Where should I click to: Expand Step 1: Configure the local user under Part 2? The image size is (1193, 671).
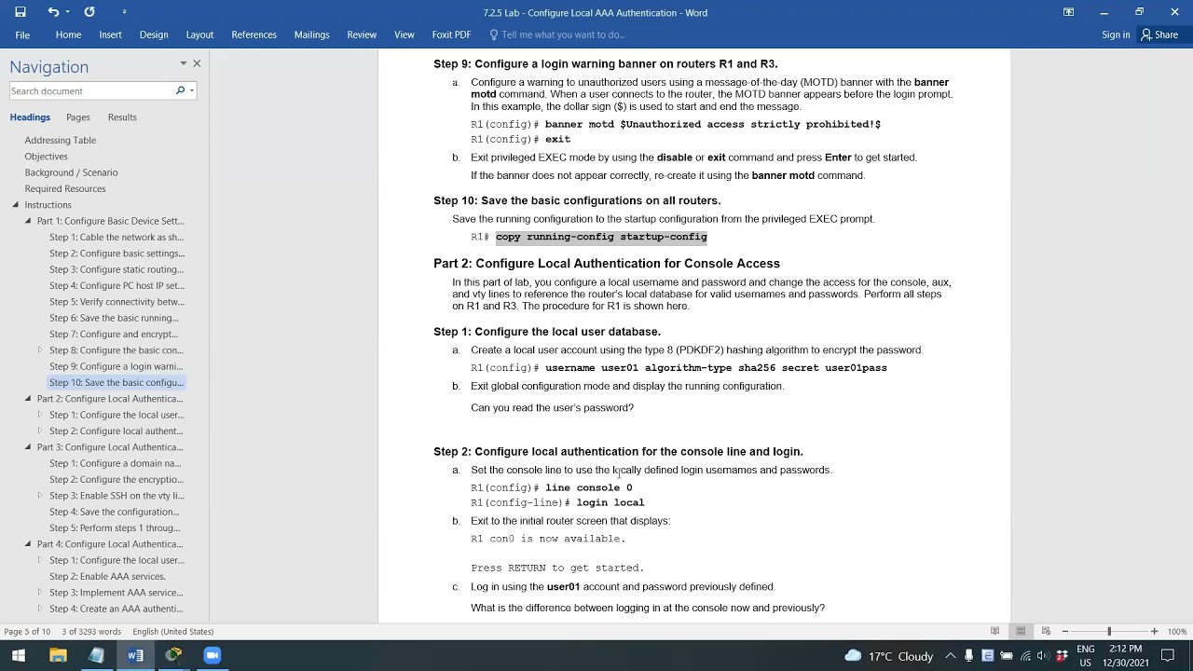click(39, 415)
